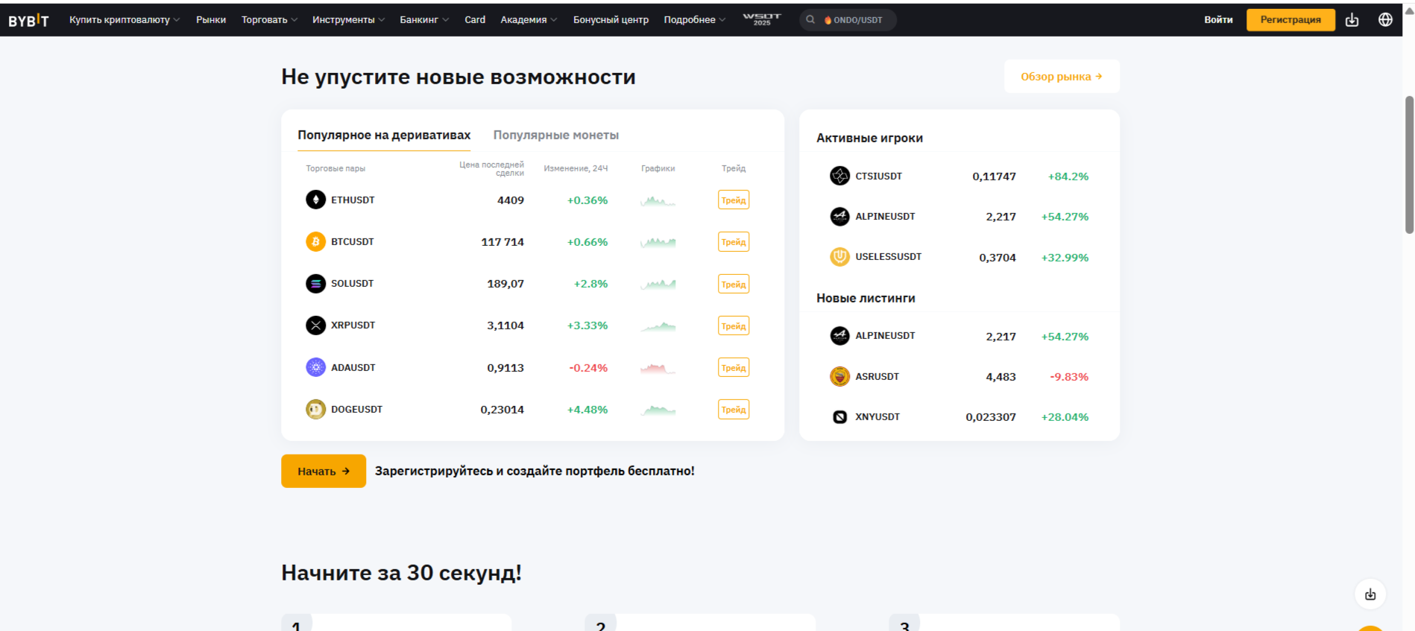Image resolution: width=1415 pixels, height=631 pixels.
Task: Open the download app icon in header
Action: [1352, 20]
